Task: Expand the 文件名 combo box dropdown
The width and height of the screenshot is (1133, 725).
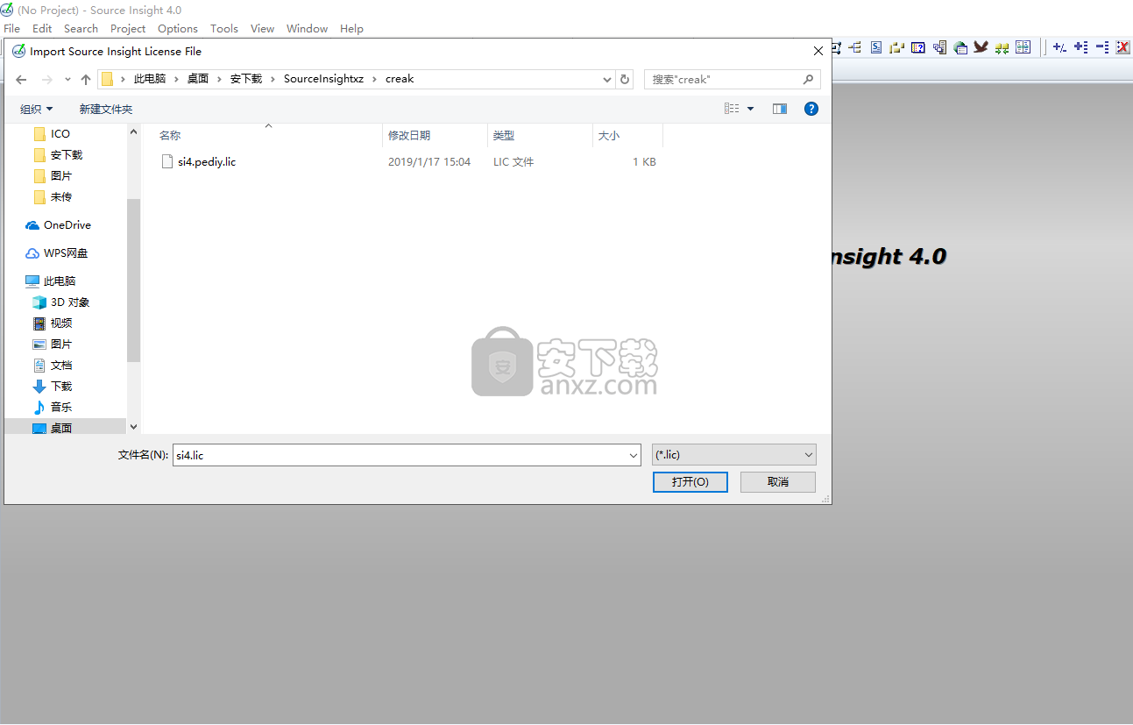Action: pyautogui.click(x=634, y=455)
